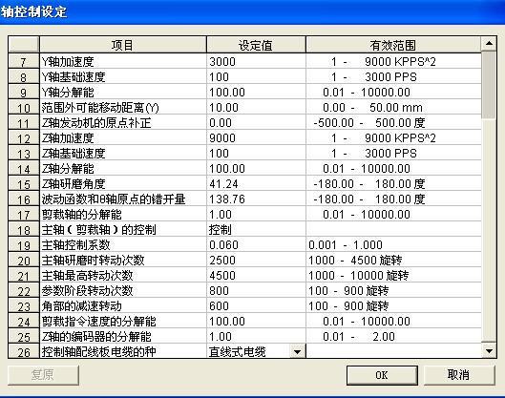
Task: Edit the Z轴基础速度 value 100
Action: 256,154
